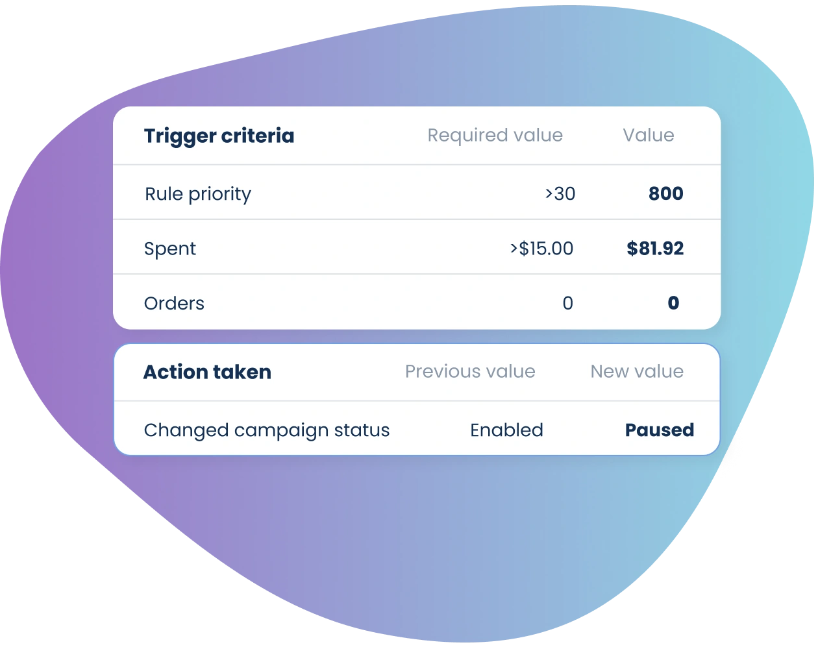The height and width of the screenshot is (649, 818).
Task: Select the >$15.00 required spend value
Action: 541,249
